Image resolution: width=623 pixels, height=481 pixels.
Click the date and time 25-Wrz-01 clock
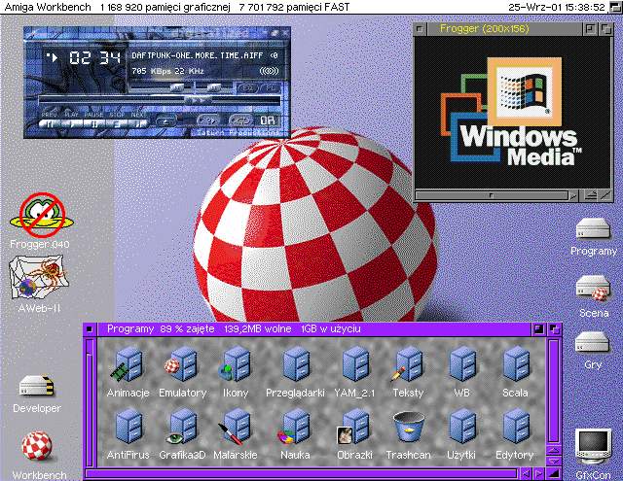click(557, 7)
